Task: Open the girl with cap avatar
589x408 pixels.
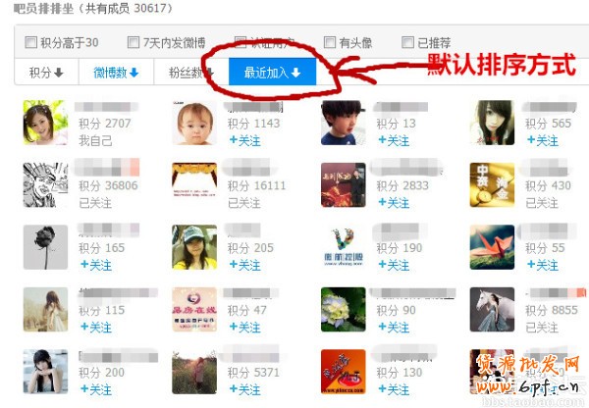Action: pyautogui.click(x=194, y=247)
